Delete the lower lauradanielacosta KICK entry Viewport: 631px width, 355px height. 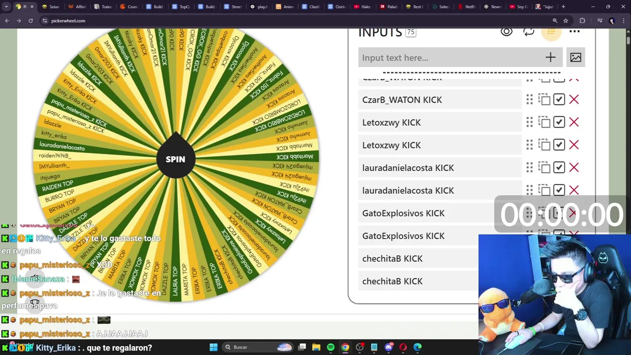(x=574, y=190)
